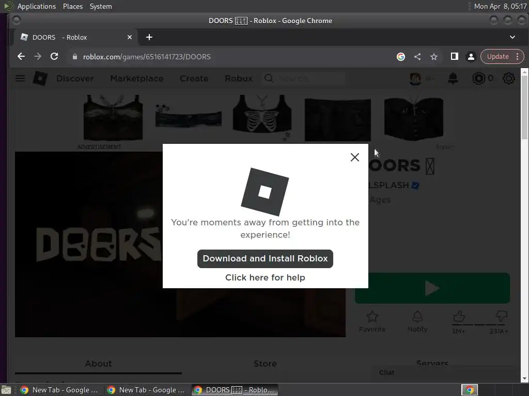Bookmark this page with star icon

pos(434,57)
